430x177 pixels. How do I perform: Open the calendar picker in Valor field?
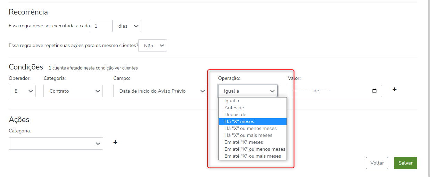[374, 91]
